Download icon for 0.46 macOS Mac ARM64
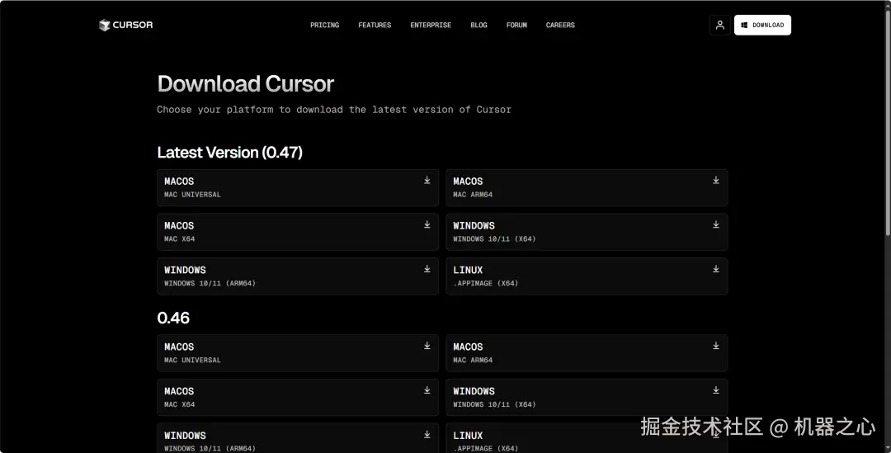Viewport: 891px width, 453px height. 716,346
